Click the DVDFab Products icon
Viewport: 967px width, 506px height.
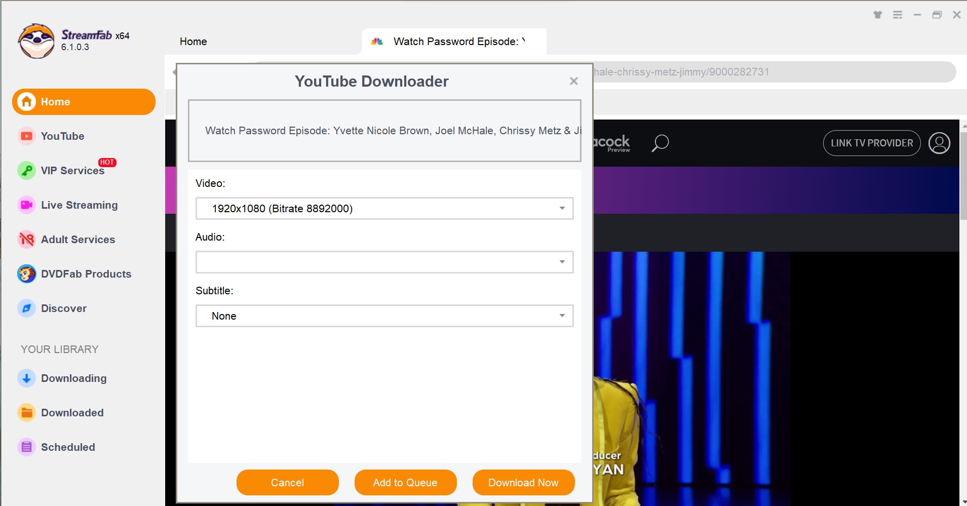coord(26,274)
